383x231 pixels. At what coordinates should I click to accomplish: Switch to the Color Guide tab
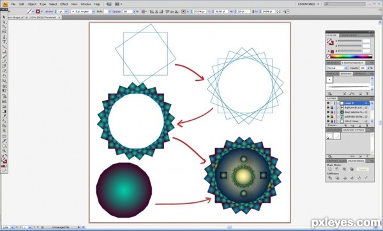tap(349, 35)
